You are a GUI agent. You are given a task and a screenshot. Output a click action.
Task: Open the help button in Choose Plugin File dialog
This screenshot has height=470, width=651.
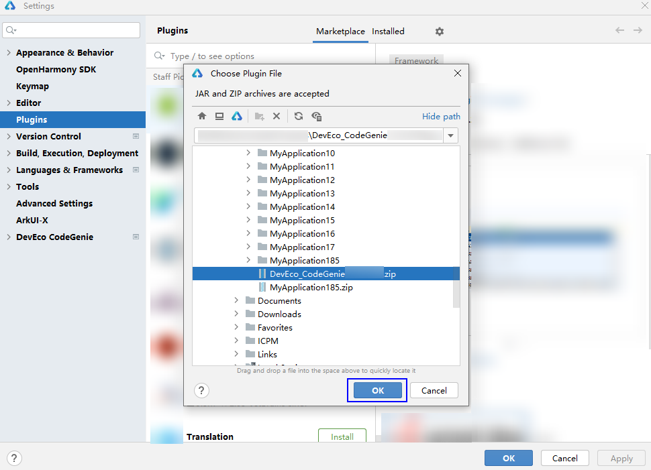click(x=201, y=390)
